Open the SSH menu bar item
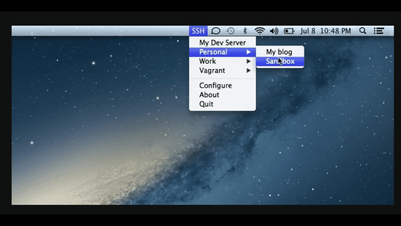 click(x=198, y=31)
